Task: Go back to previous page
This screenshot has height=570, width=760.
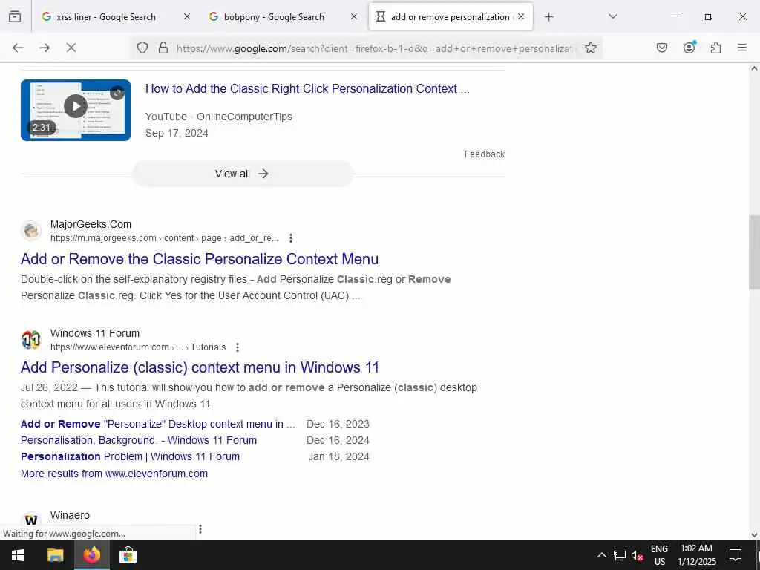Action: (18, 47)
